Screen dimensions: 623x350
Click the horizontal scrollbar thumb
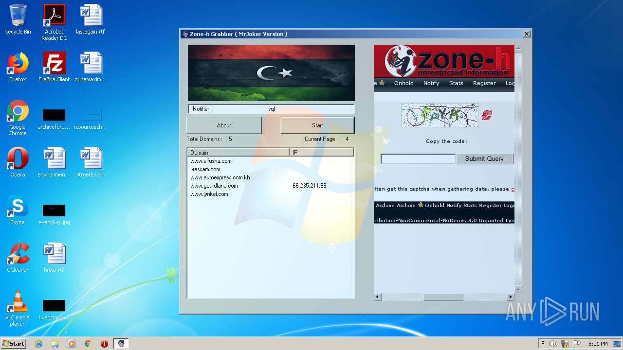443,297
